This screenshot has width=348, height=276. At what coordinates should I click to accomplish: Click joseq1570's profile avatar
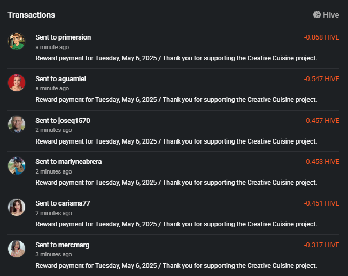pos(17,124)
